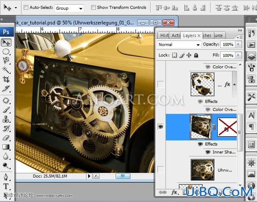Select the Crop tool
This screenshot has height=202, width=257.
point(6,79)
